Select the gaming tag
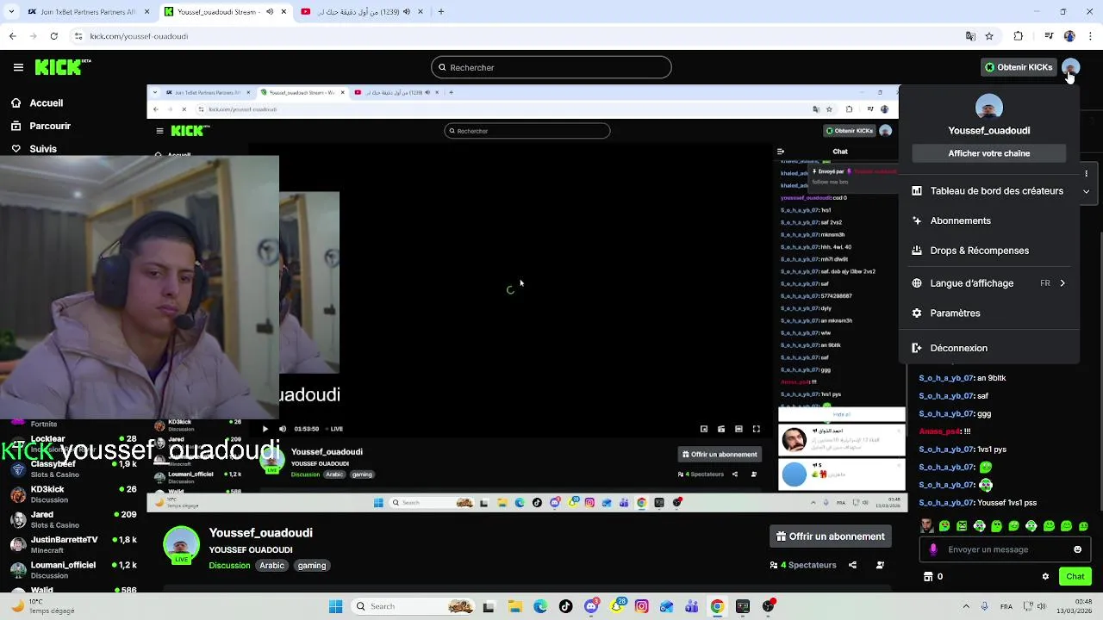Viewport: 1103px width, 620px height. tap(312, 566)
